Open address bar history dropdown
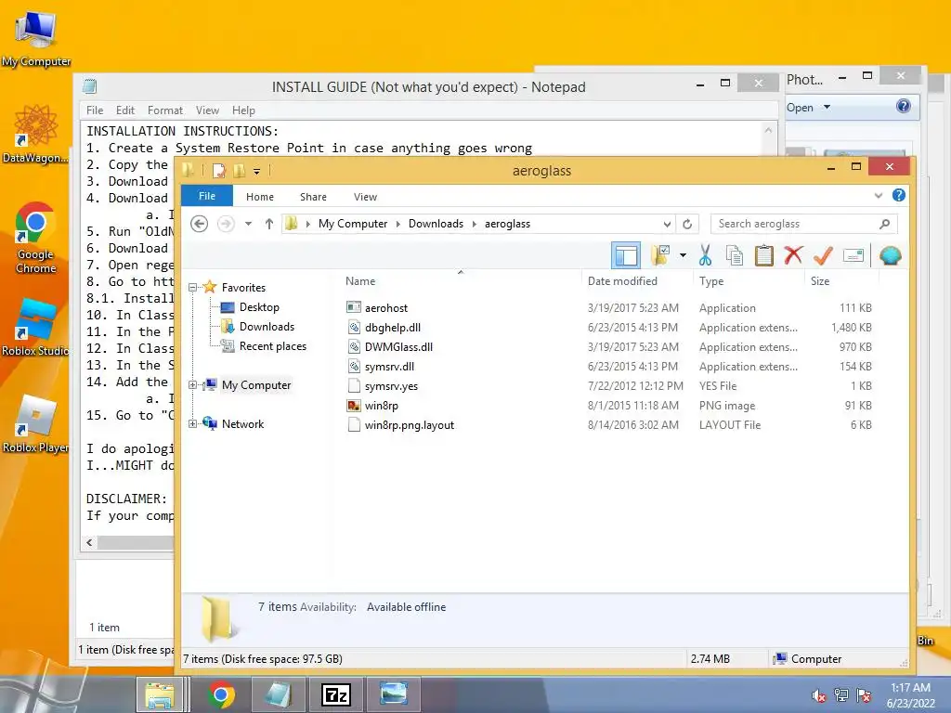 [x=667, y=224]
